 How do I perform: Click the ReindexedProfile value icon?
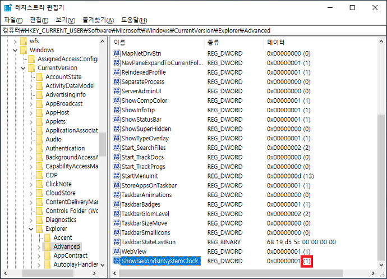point(117,72)
